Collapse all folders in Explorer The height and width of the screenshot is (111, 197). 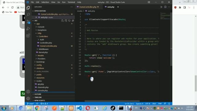(73, 21)
